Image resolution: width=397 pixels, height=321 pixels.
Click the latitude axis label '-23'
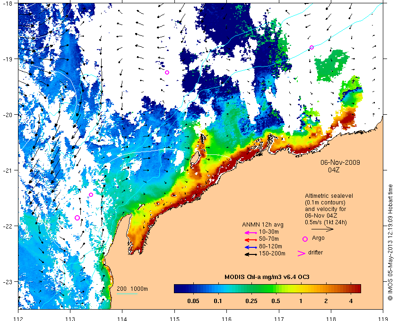pyautogui.click(x=7, y=281)
